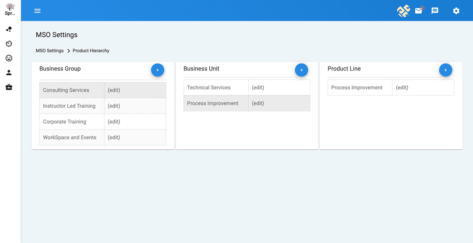Click the Business Group card heading
Image resolution: width=473 pixels, height=243 pixels.
click(60, 69)
